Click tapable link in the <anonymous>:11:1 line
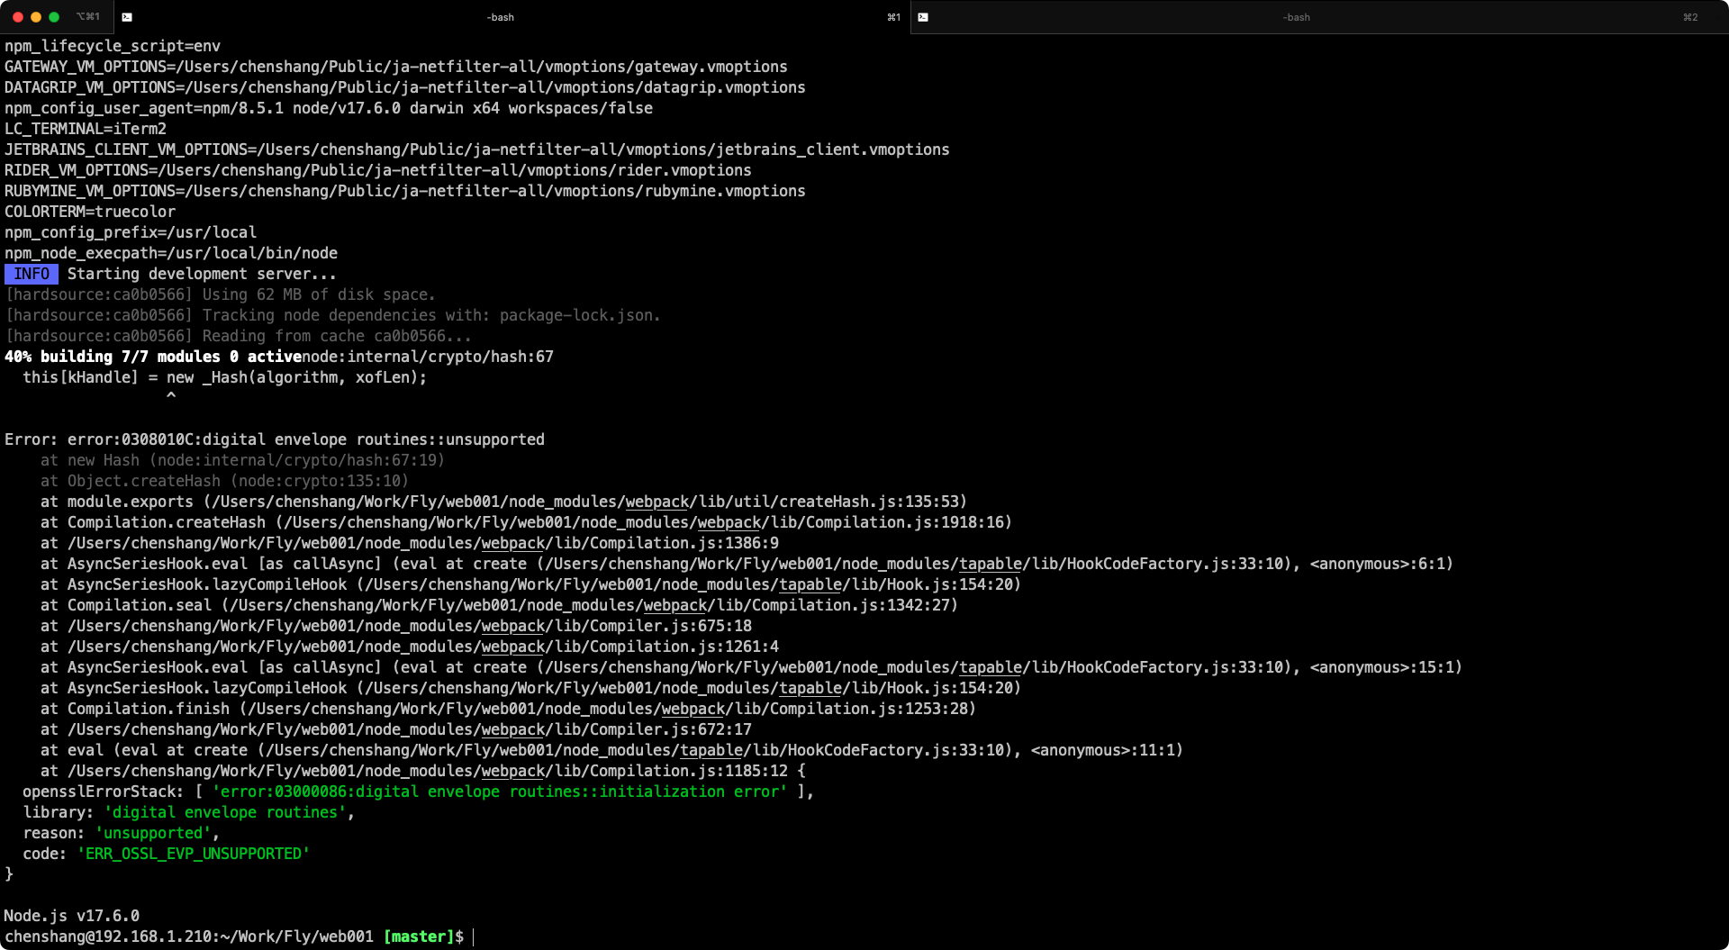The height and width of the screenshot is (950, 1729). (711, 750)
